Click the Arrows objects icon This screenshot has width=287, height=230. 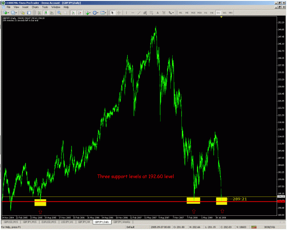(x=170, y=13)
